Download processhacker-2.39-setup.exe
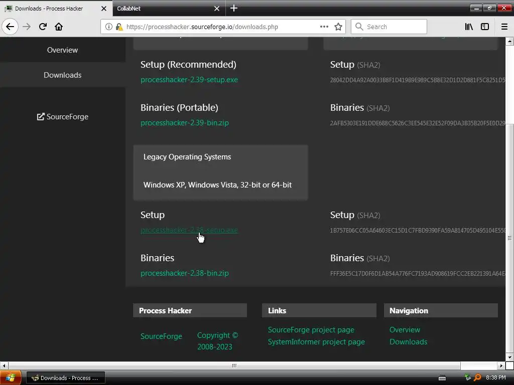Screen dimensions: 514x385 pyautogui.click(x=189, y=80)
